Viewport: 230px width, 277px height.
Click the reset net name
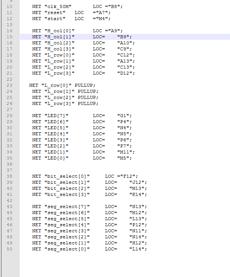55,13
